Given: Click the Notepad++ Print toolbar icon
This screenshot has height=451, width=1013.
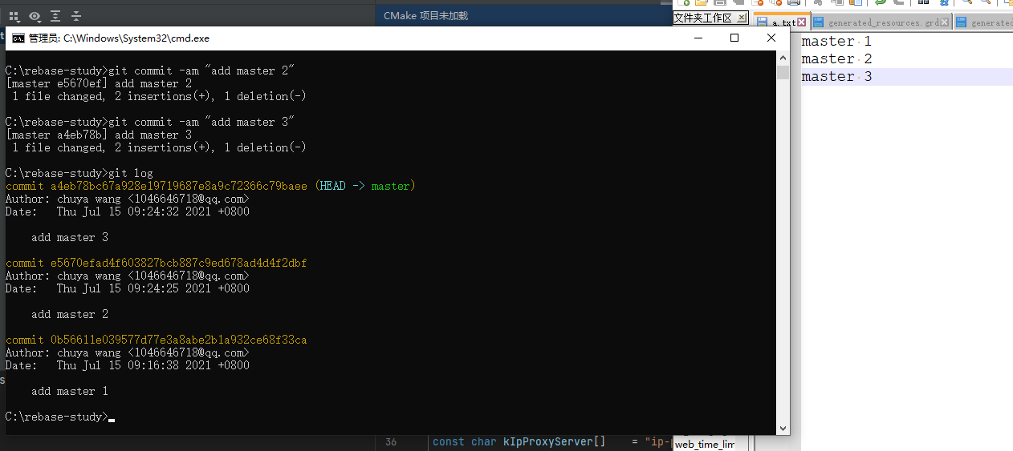Looking at the screenshot, I should [793, 2].
